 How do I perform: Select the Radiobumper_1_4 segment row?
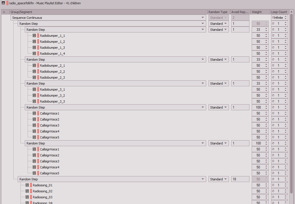(x=52, y=54)
